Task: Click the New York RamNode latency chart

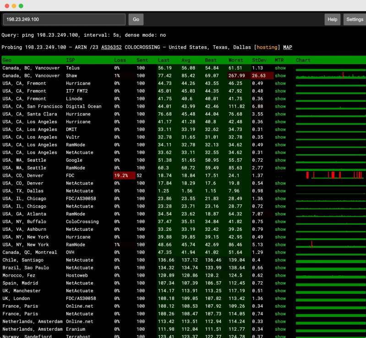Action: 331,245
